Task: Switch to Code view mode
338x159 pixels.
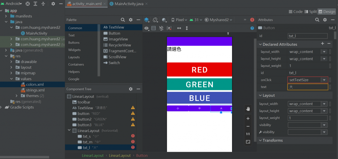Action: pos(295,12)
